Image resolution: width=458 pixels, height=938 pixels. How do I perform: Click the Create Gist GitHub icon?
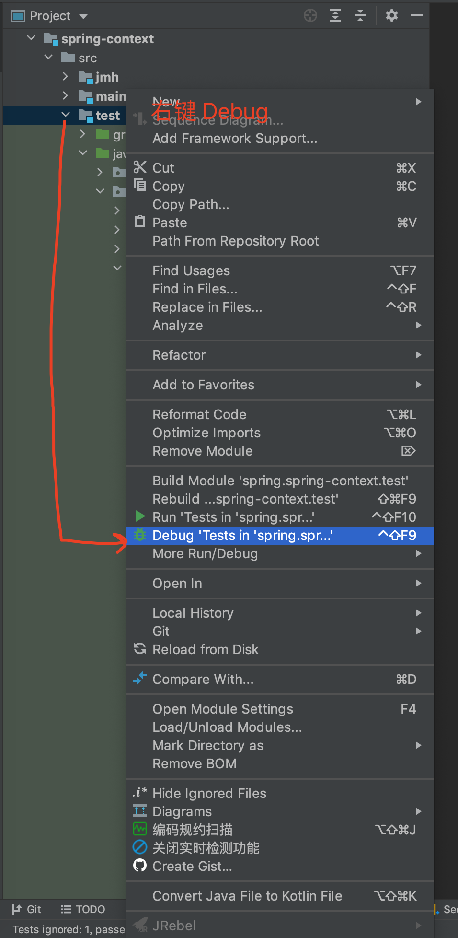[140, 866]
